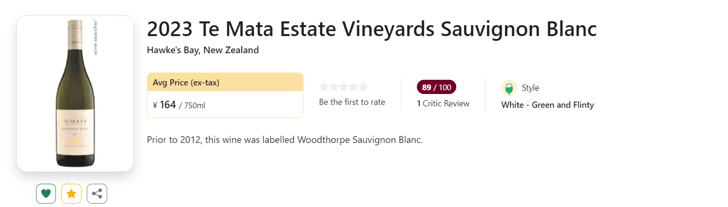Click the green heart favorite icon
Screen dimensions: 728x207
pos(46,193)
